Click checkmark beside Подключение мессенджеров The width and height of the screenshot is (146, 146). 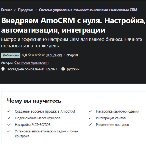[9, 118]
